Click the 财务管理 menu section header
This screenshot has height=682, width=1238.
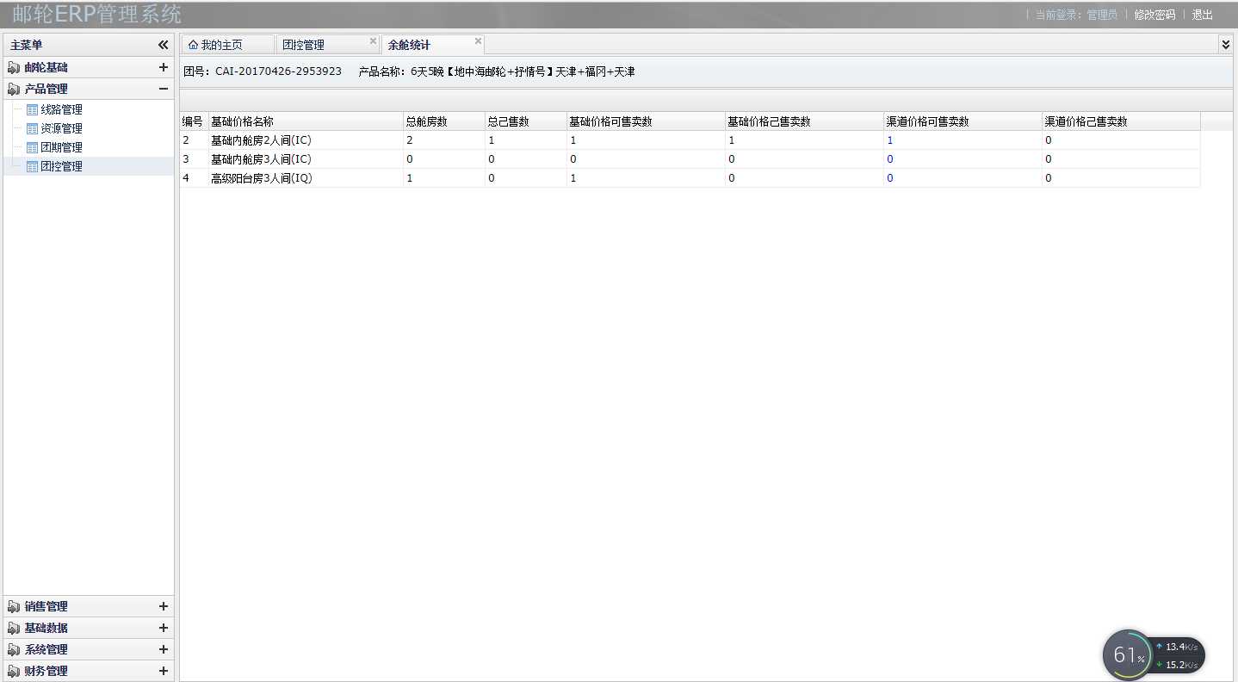pos(89,671)
